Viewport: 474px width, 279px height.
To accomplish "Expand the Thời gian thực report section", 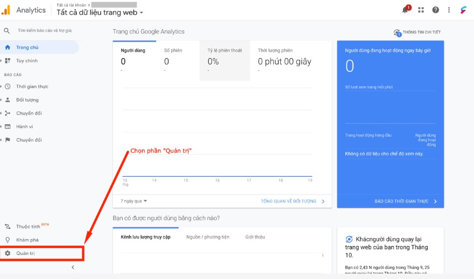I will [32, 87].
